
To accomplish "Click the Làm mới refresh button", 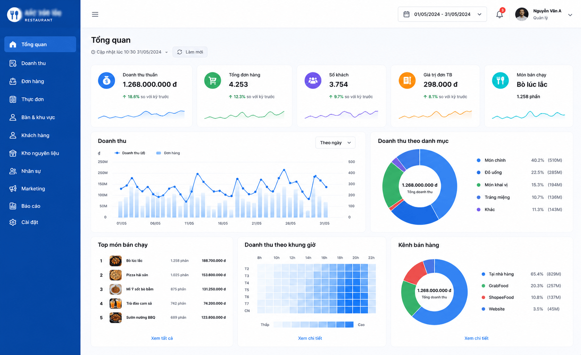I will 190,52.
